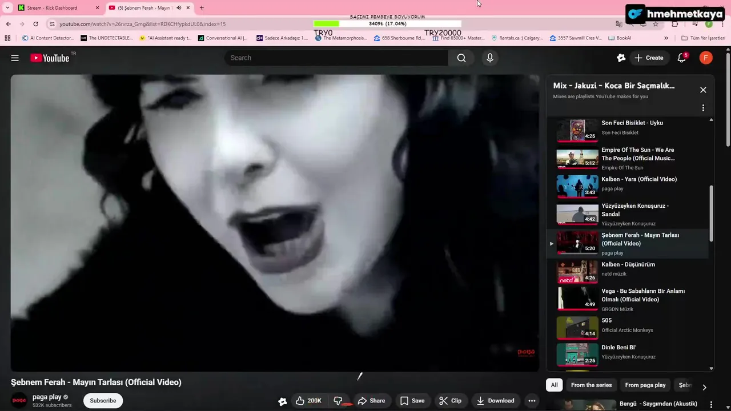Play 505 by Arctic Monkeys thumbnail

577,328
